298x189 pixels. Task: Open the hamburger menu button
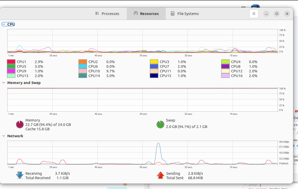pos(254,14)
